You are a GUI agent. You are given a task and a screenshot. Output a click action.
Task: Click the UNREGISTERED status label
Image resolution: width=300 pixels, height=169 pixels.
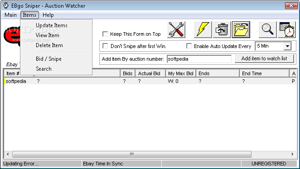269,164
